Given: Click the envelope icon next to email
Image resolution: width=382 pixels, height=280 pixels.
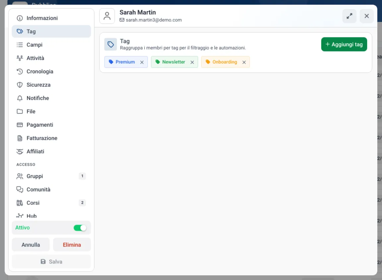Looking at the screenshot, I should pos(122,20).
